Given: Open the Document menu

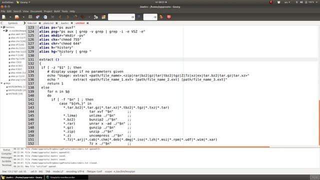Looking at the screenshot, I should (36, 11).
